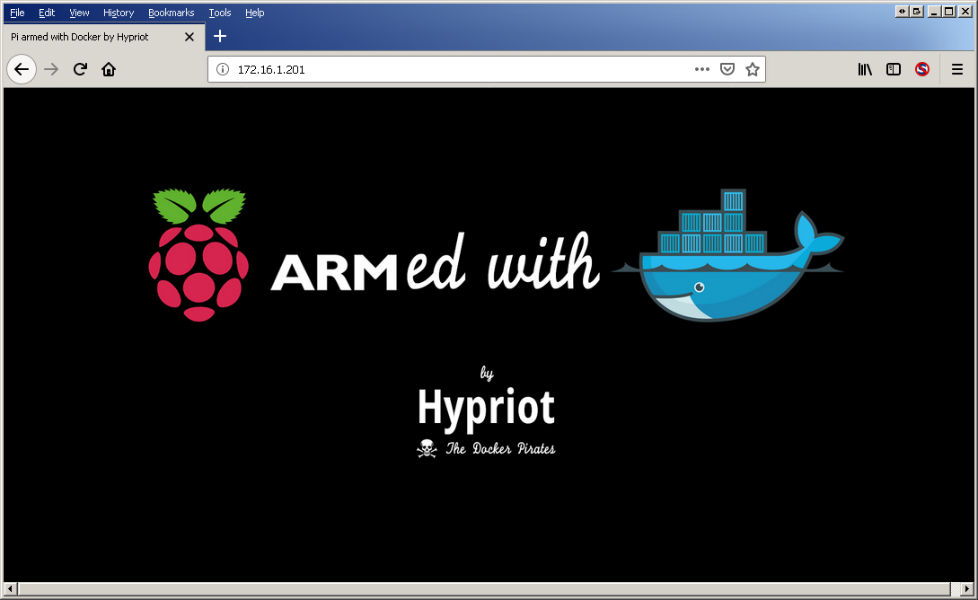
Task: Maximize the Firefox window
Action: [x=948, y=11]
